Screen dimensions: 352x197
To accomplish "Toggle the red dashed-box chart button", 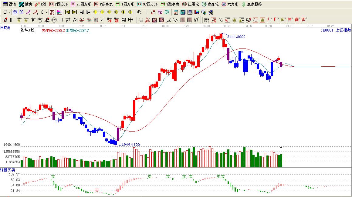I will [52, 12].
